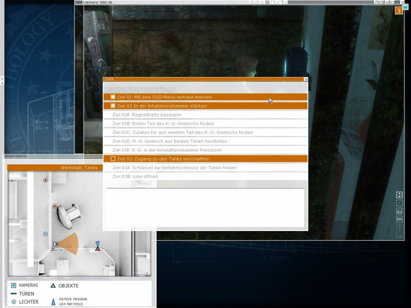This screenshot has height=308, width=411.
Task: Click empty description box in Ziele window
Action: pos(205,208)
